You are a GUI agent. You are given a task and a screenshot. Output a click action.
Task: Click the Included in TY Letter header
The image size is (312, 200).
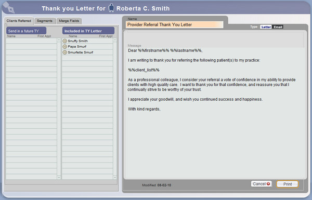88,31
